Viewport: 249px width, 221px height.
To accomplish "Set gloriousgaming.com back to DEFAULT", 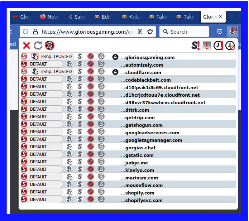I will (24, 56).
